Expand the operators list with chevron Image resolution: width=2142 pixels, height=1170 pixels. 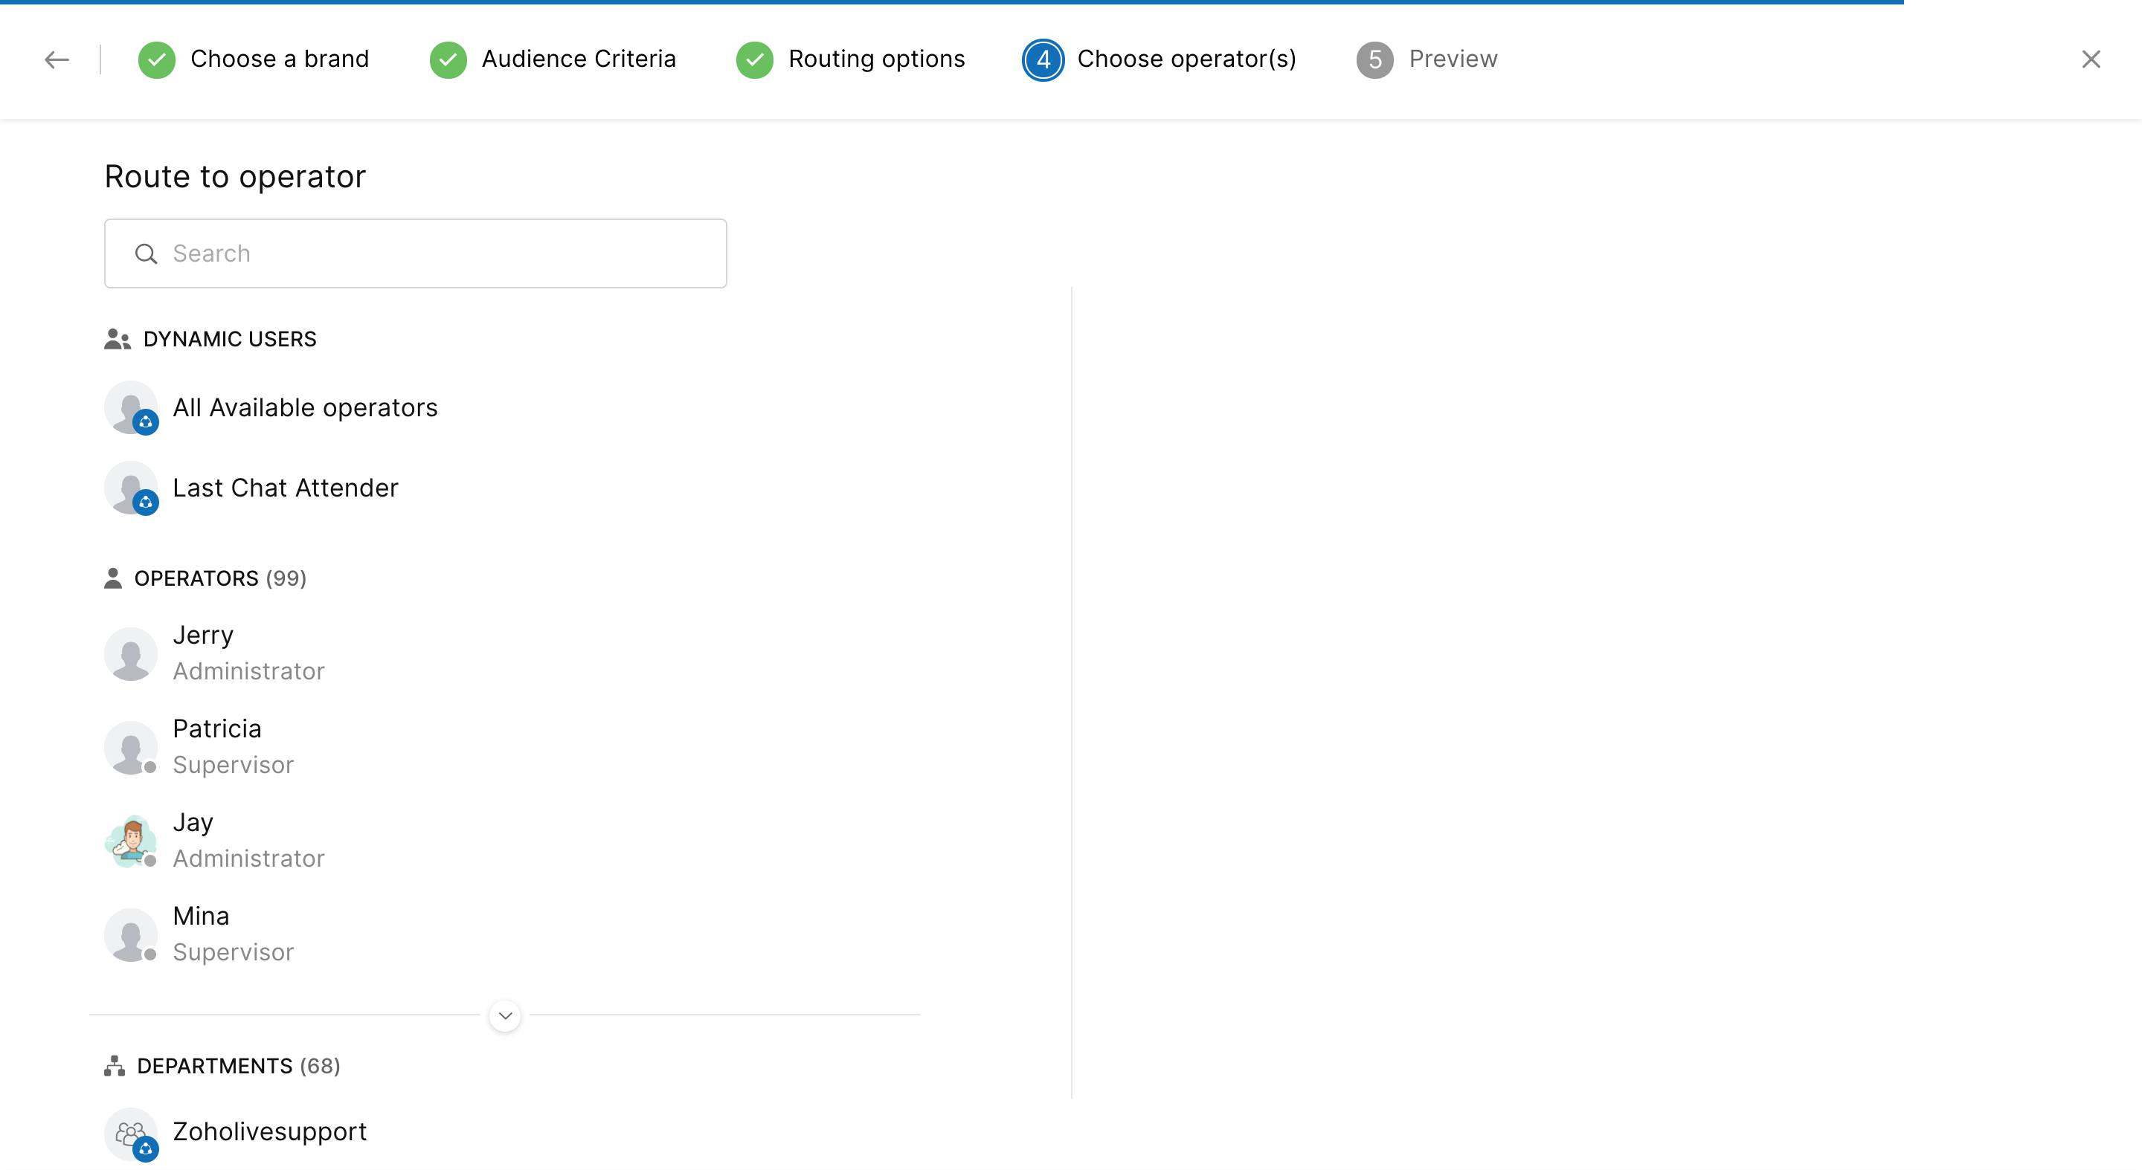point(505,1015)
